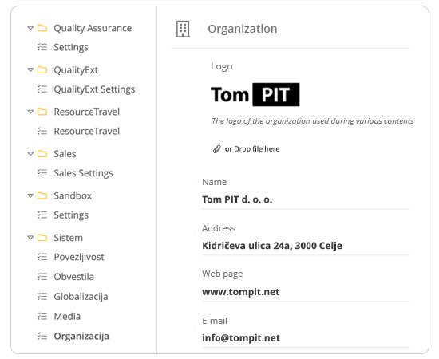Screen dimensions: 439x359
Task: Click list icon next to Sales Settings
Action: [x=42, y=173]
